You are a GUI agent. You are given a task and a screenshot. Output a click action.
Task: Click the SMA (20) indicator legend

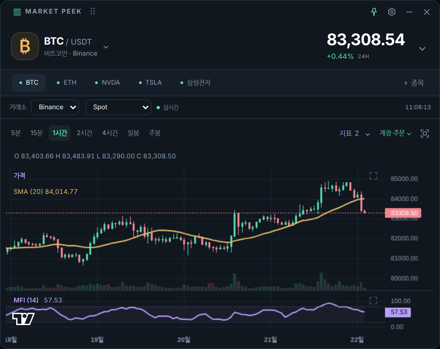[x=46, y=192]
